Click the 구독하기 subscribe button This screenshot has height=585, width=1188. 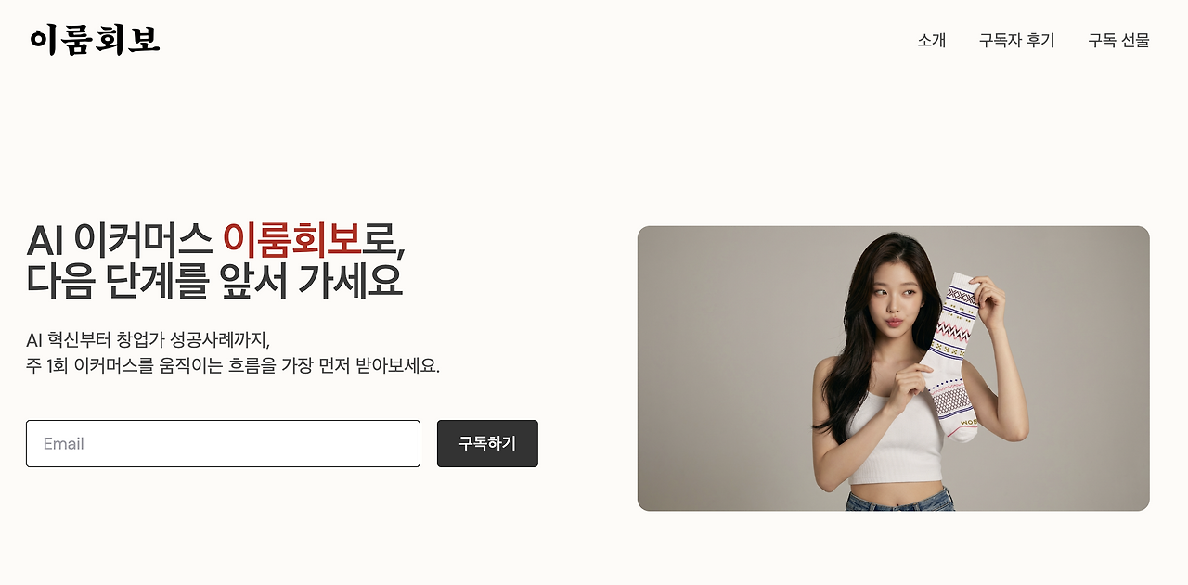coord(487,443)
